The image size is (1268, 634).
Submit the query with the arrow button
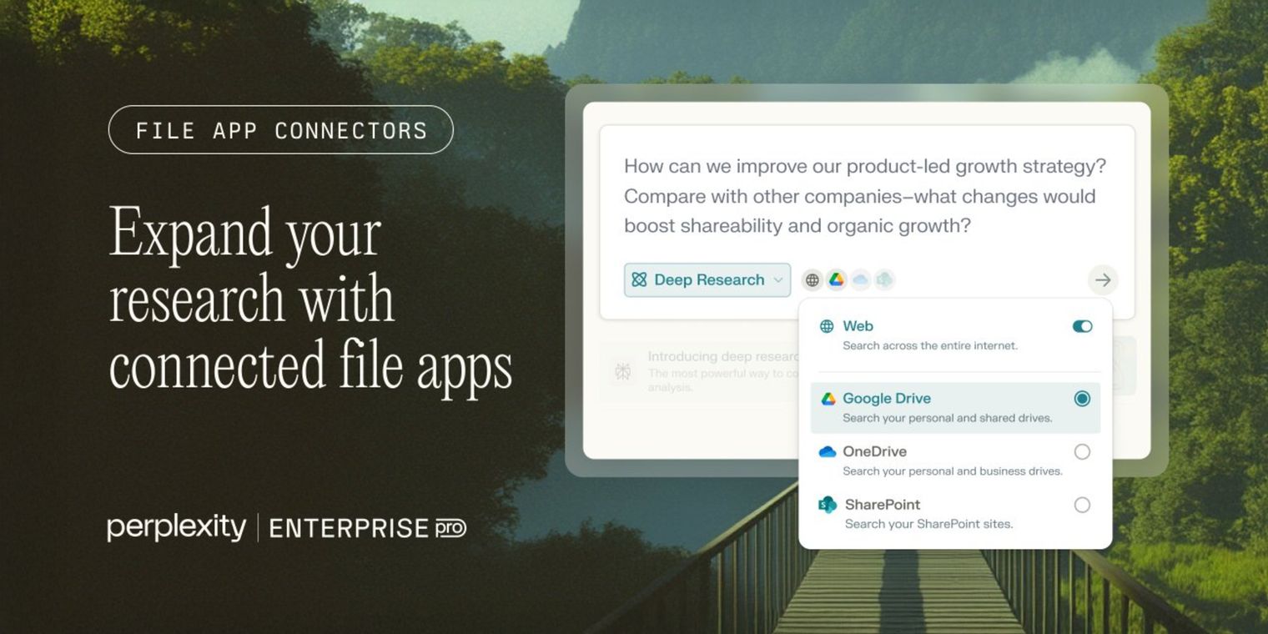coord(1103,280)
